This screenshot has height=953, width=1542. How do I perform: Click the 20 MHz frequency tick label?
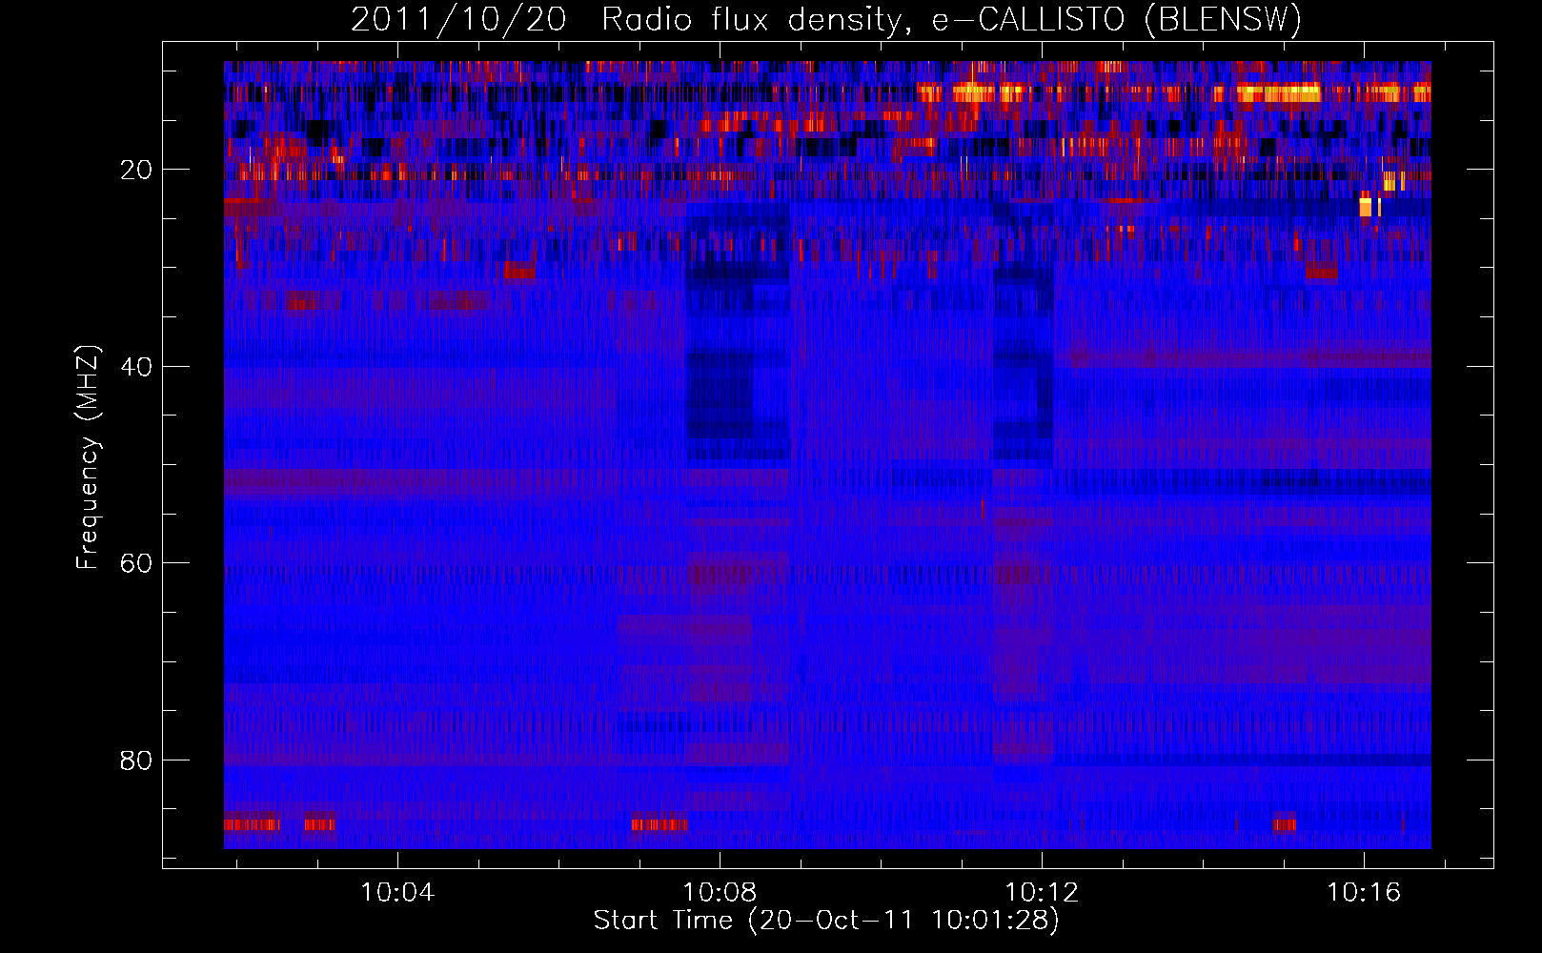tap(136, 170)
